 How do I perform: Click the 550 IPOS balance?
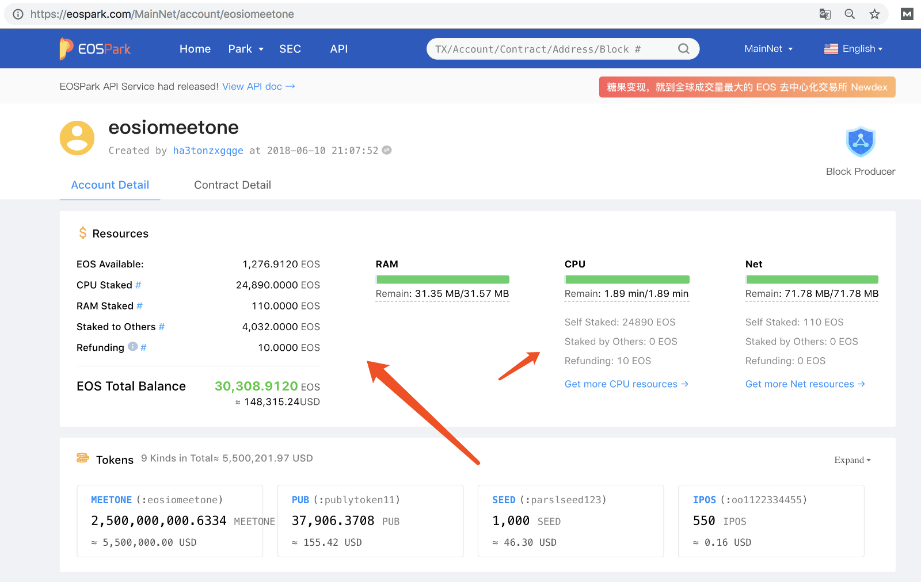(720, 521)
